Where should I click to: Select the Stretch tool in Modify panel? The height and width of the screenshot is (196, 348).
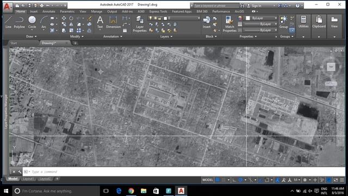coord(64,30)
